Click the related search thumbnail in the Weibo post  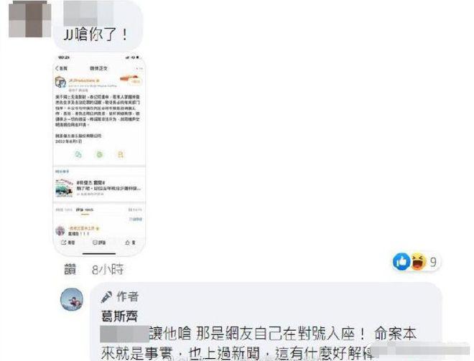64,188
